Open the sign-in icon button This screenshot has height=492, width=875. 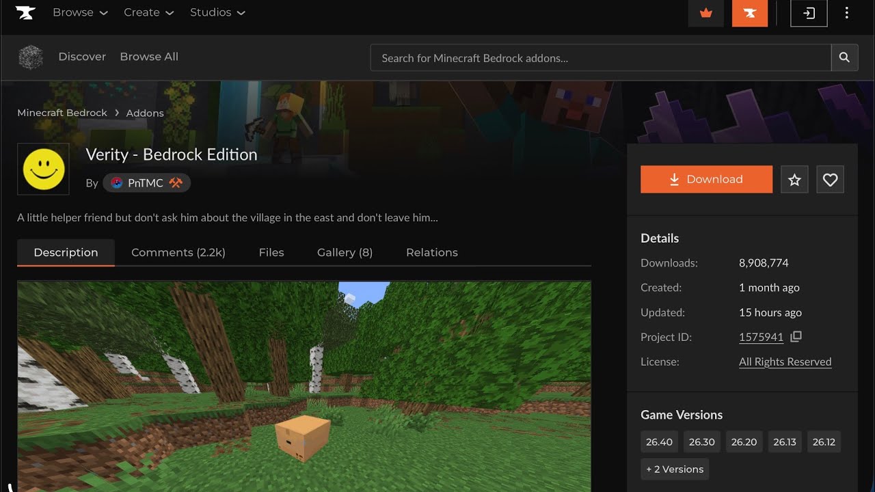[x=809, y=13]
